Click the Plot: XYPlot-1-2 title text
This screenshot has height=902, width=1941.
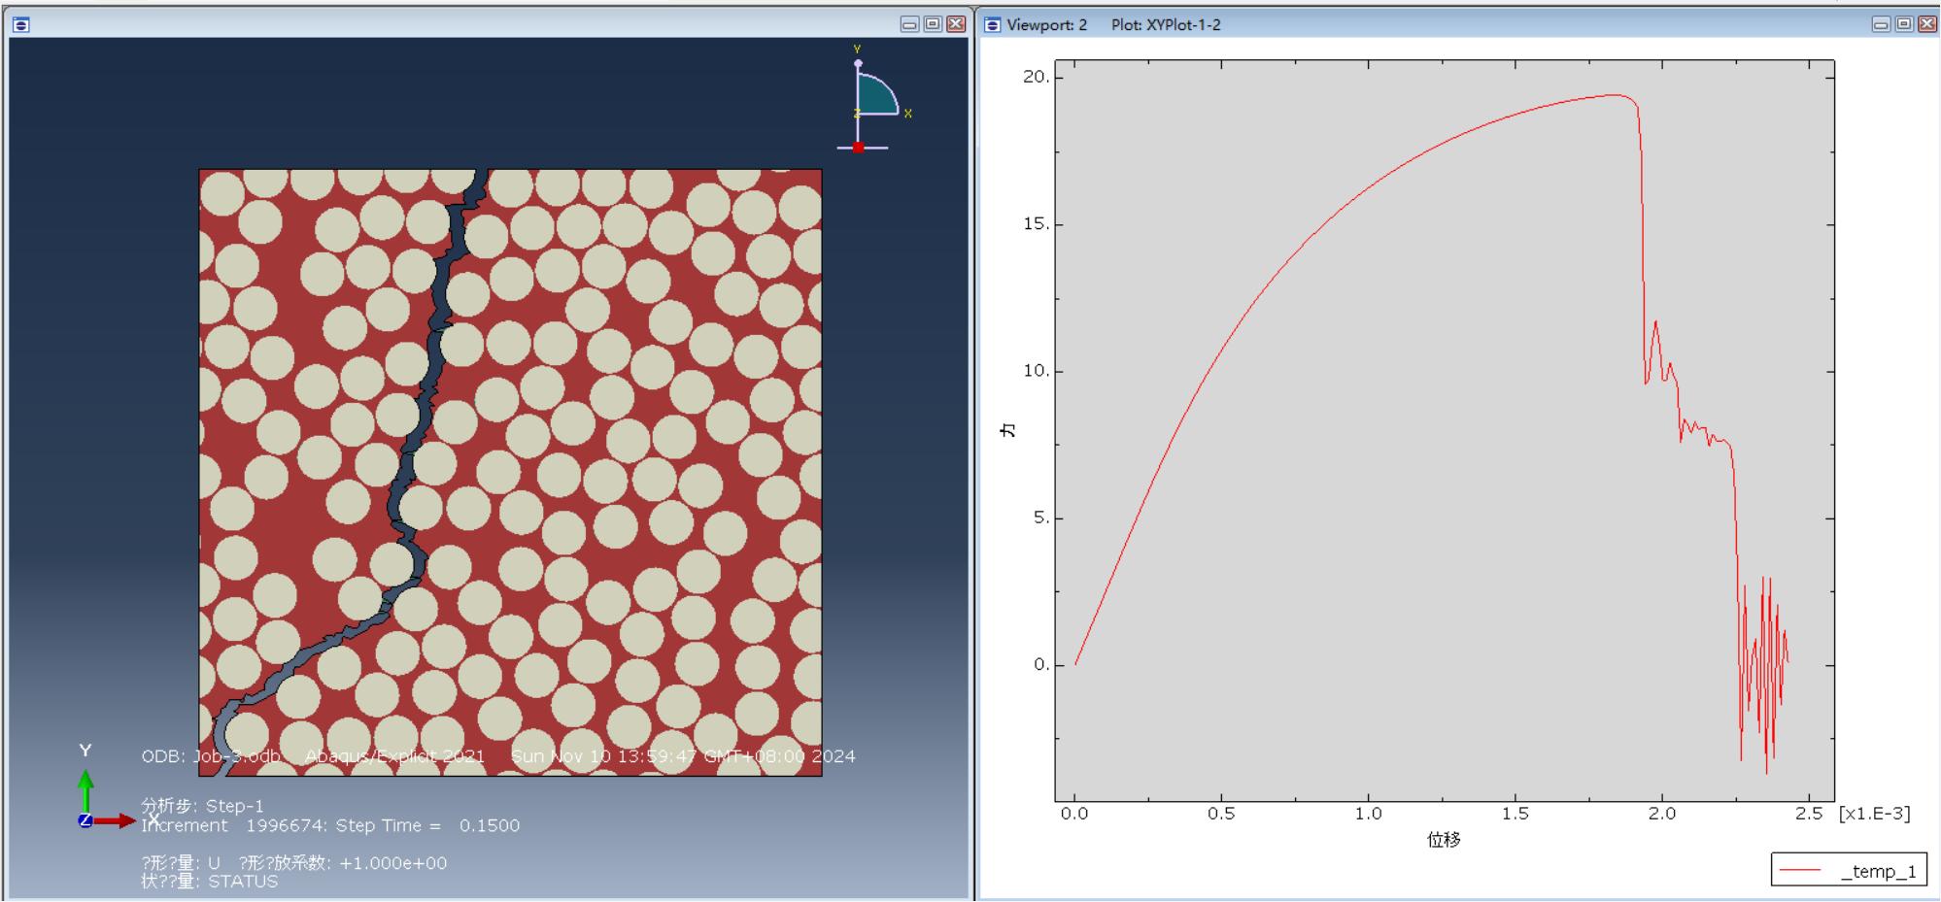pos(1166,24)
